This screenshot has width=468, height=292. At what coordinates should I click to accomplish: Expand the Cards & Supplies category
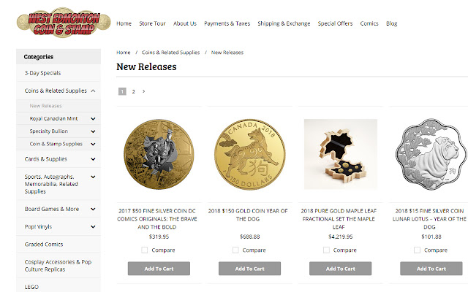(94, 158)
